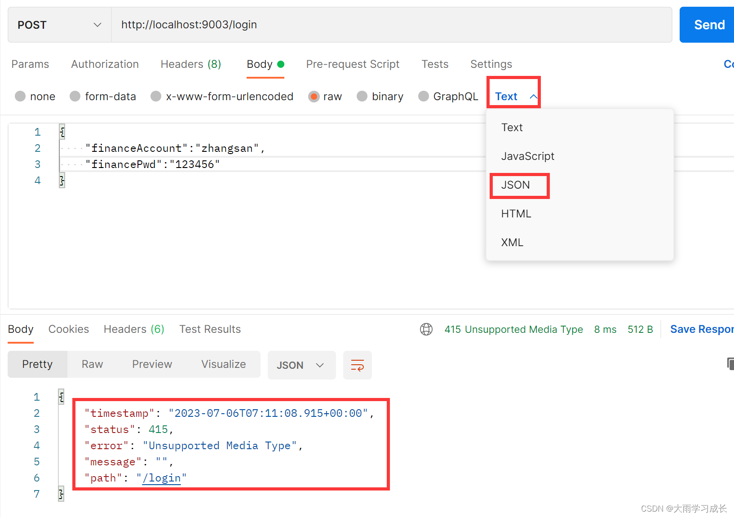Open the /login link in the response
The image size is (734, 517).
pos(162,477)
